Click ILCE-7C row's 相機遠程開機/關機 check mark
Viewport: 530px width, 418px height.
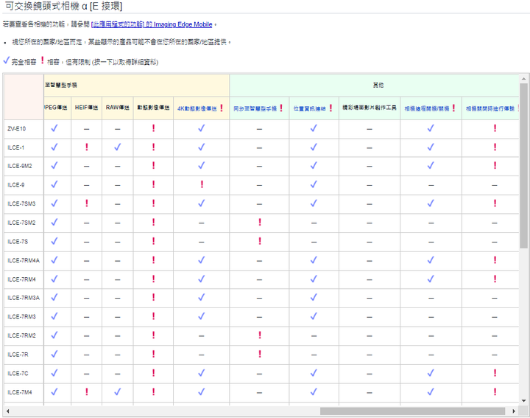[431, 373]
